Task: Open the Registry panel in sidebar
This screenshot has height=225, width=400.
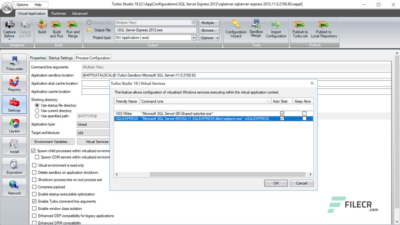Action: point(14,83)
